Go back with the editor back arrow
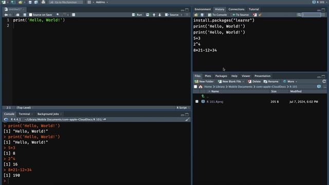Screen dimensions: 329x185 [6, 15]
